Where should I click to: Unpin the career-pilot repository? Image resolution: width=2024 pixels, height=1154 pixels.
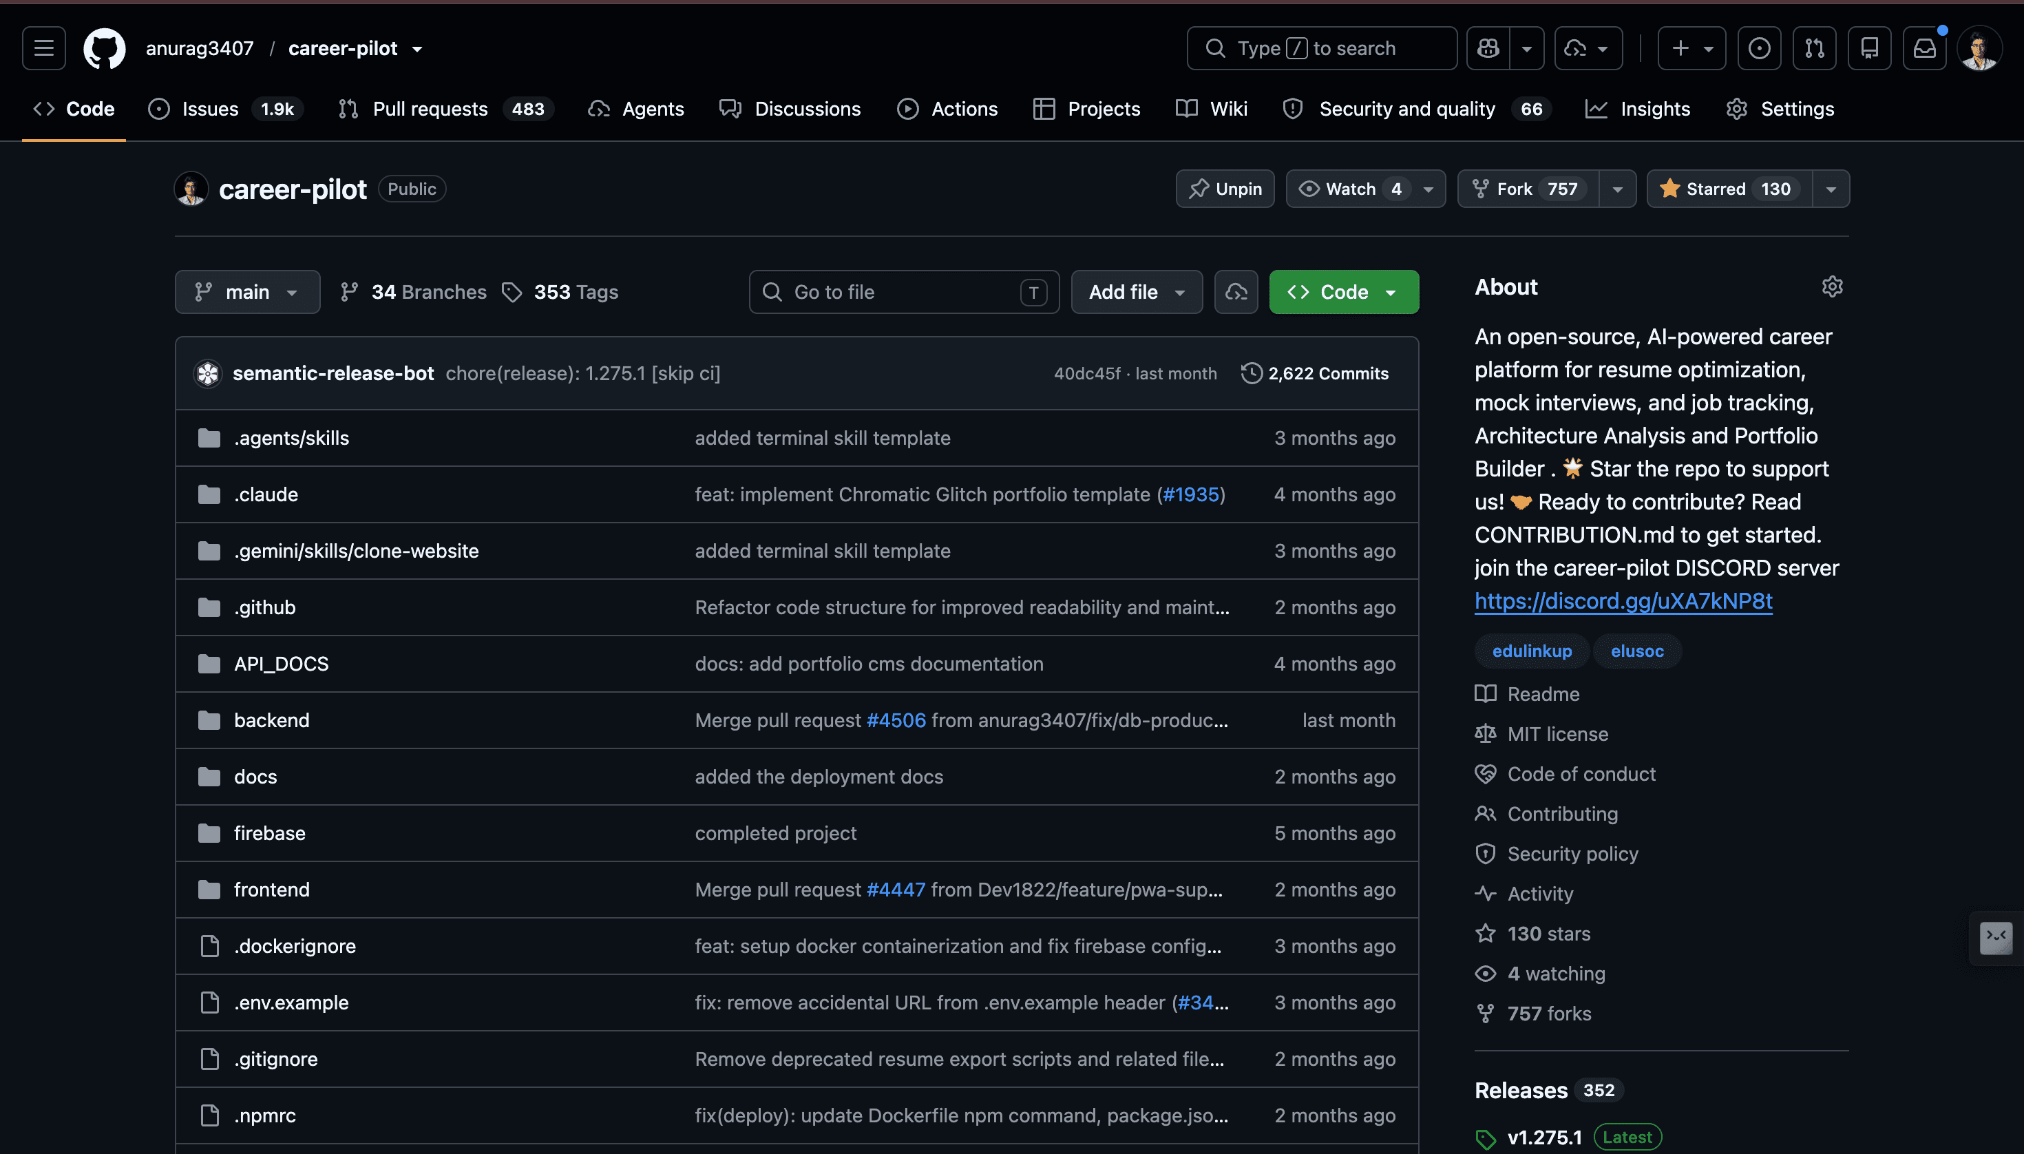click(x=1225, y=189)
